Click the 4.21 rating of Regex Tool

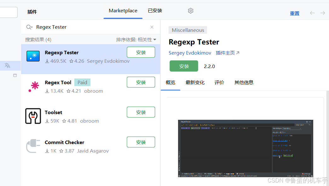pyautogui.click(x=74, y=91)
